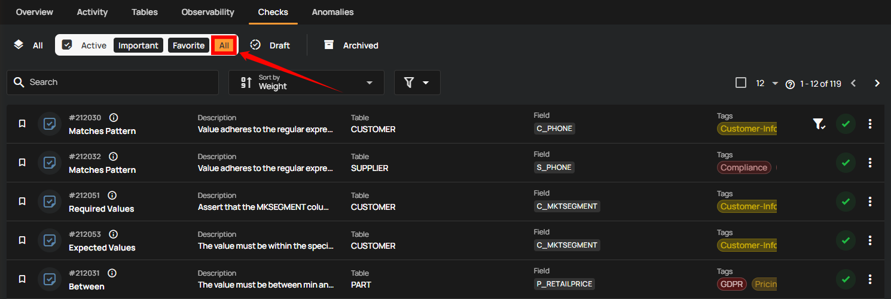The height and width of the screenshot is (299, 891).
Task: Bookmark check #212053 Expected Values
Action: (x=22, y=240)
